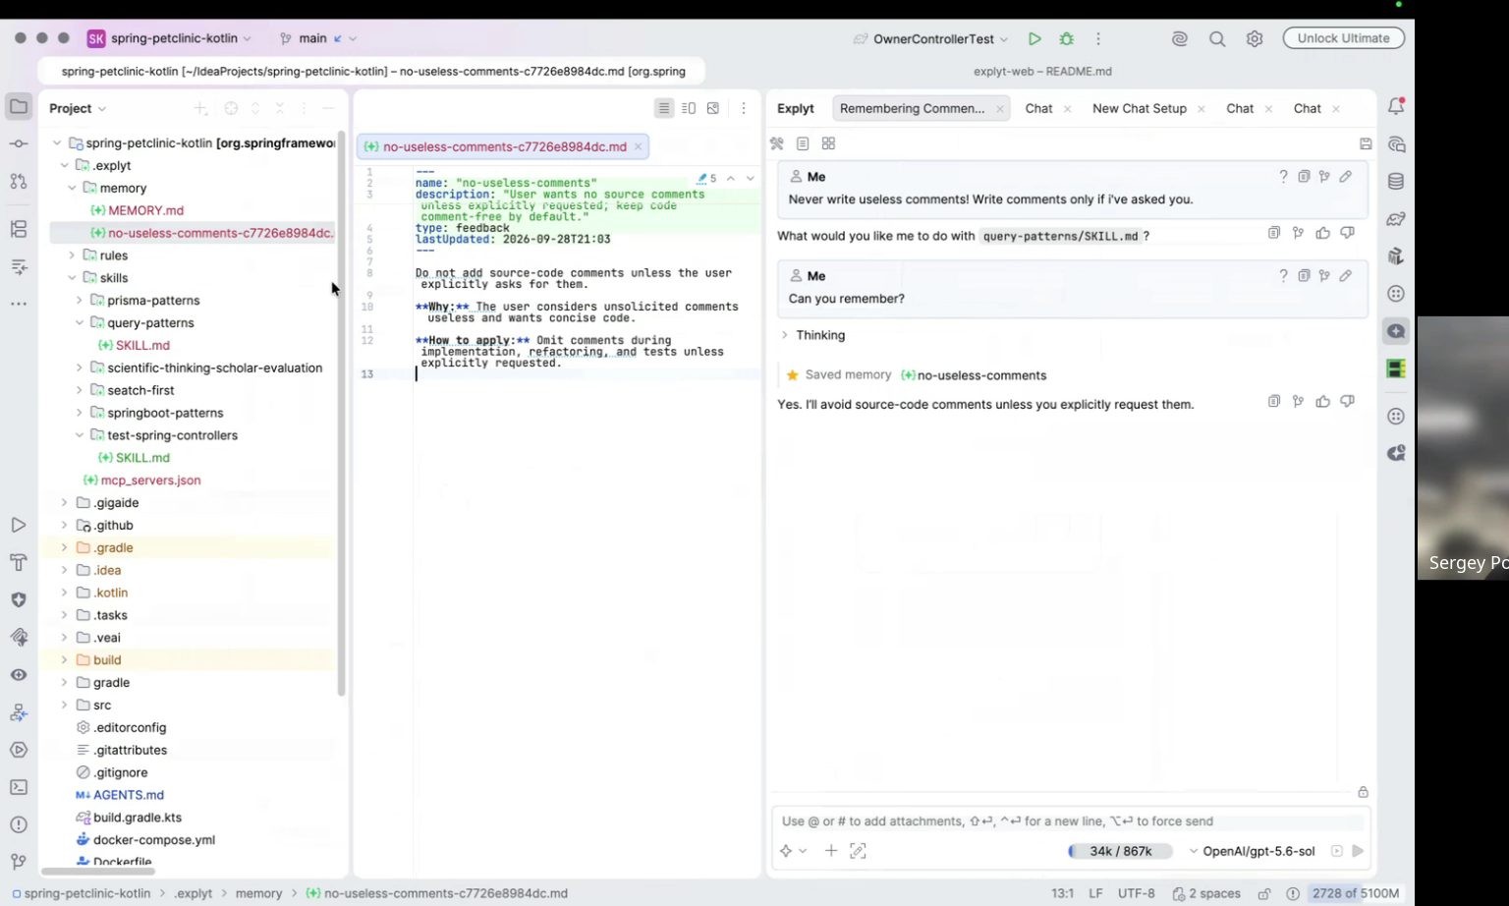1509x906 pixels.
Task: Click the chat message input field
Action: (1069, 821)
